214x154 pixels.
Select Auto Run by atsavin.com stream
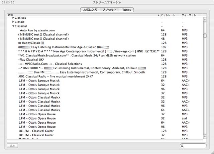105,30
